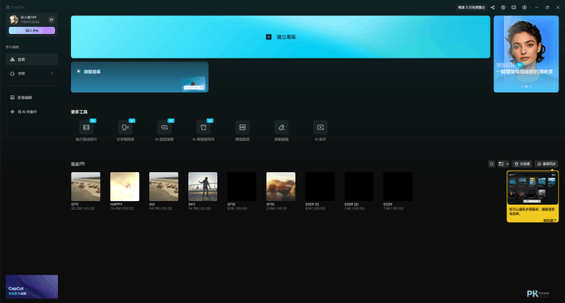Click the HAPPY project name label
The height and width of the screenshot is (303, 565).
pos(117,204)
